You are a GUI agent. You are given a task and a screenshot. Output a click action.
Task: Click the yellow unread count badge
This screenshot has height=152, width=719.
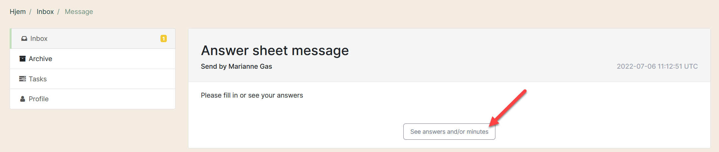pos(163,38)
